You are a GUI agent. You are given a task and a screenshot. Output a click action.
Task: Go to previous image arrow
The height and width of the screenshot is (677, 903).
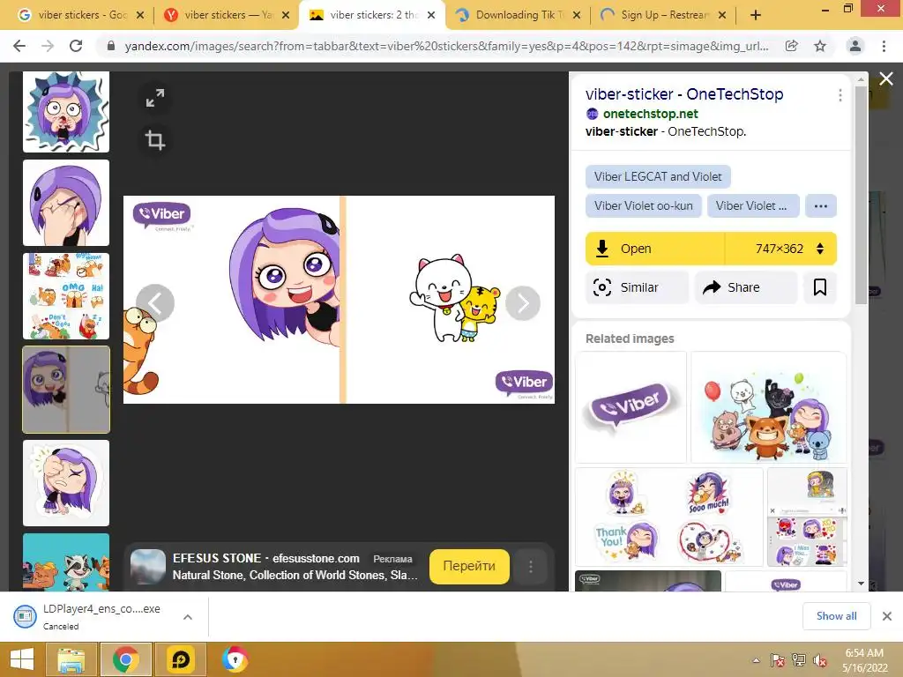point(155,303)
